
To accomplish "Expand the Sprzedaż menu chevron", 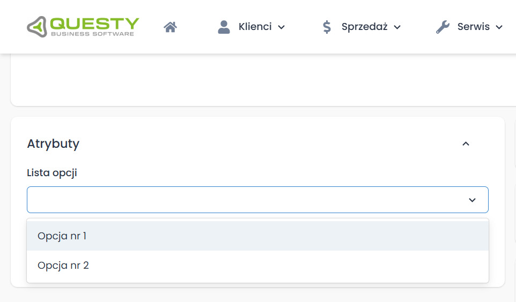I will tap(397, 27).
